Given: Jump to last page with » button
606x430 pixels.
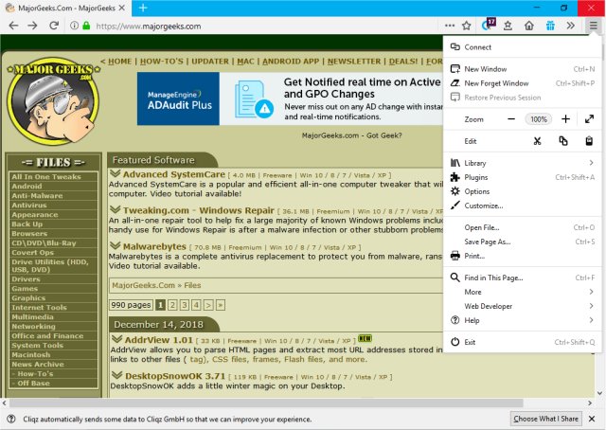Looking at the screenshot, I should 221,305.
